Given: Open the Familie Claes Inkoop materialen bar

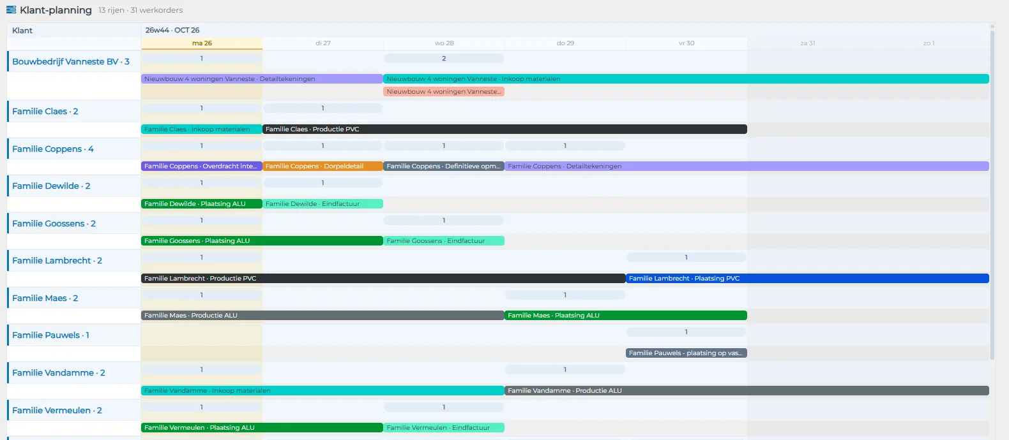Looking at the screenshot, I should [x=202, y=129].
